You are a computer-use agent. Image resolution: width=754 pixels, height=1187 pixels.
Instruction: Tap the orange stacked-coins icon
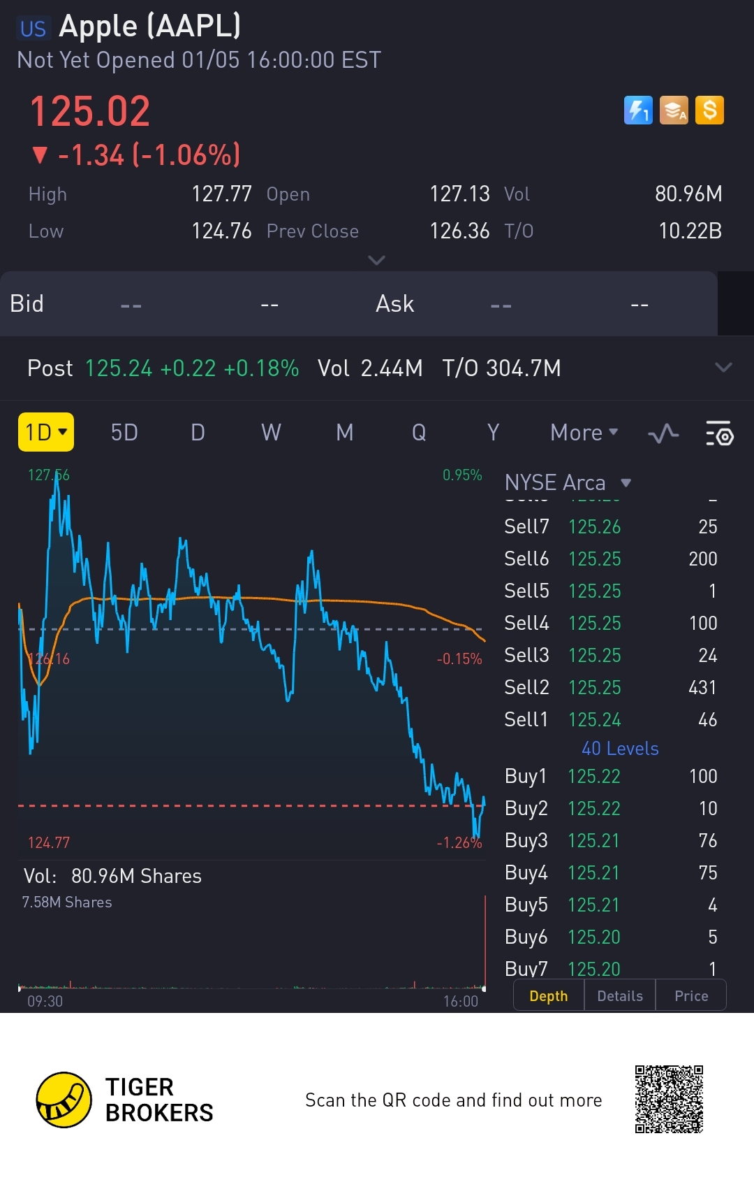(674, 110)
